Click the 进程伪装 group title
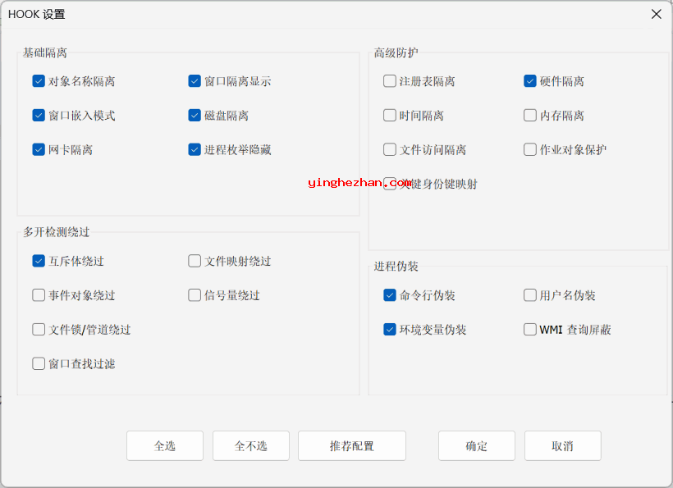The image size is (673, 488). point(396,267)
